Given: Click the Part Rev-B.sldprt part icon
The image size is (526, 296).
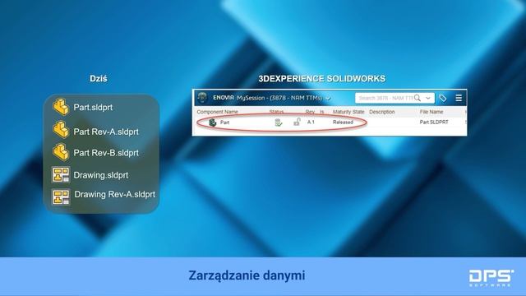Looking at the screenshot, I should pyautogui.click(x=61, y=151).
